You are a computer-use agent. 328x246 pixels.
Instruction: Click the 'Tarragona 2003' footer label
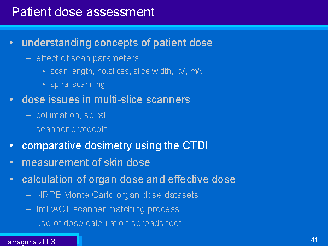(x=29, y=241)
